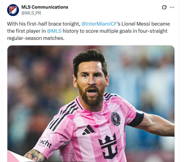Open the three-dot more options menu
This screenshot has height=162, width=186.
pyautogui.click(x=172, y=7)
